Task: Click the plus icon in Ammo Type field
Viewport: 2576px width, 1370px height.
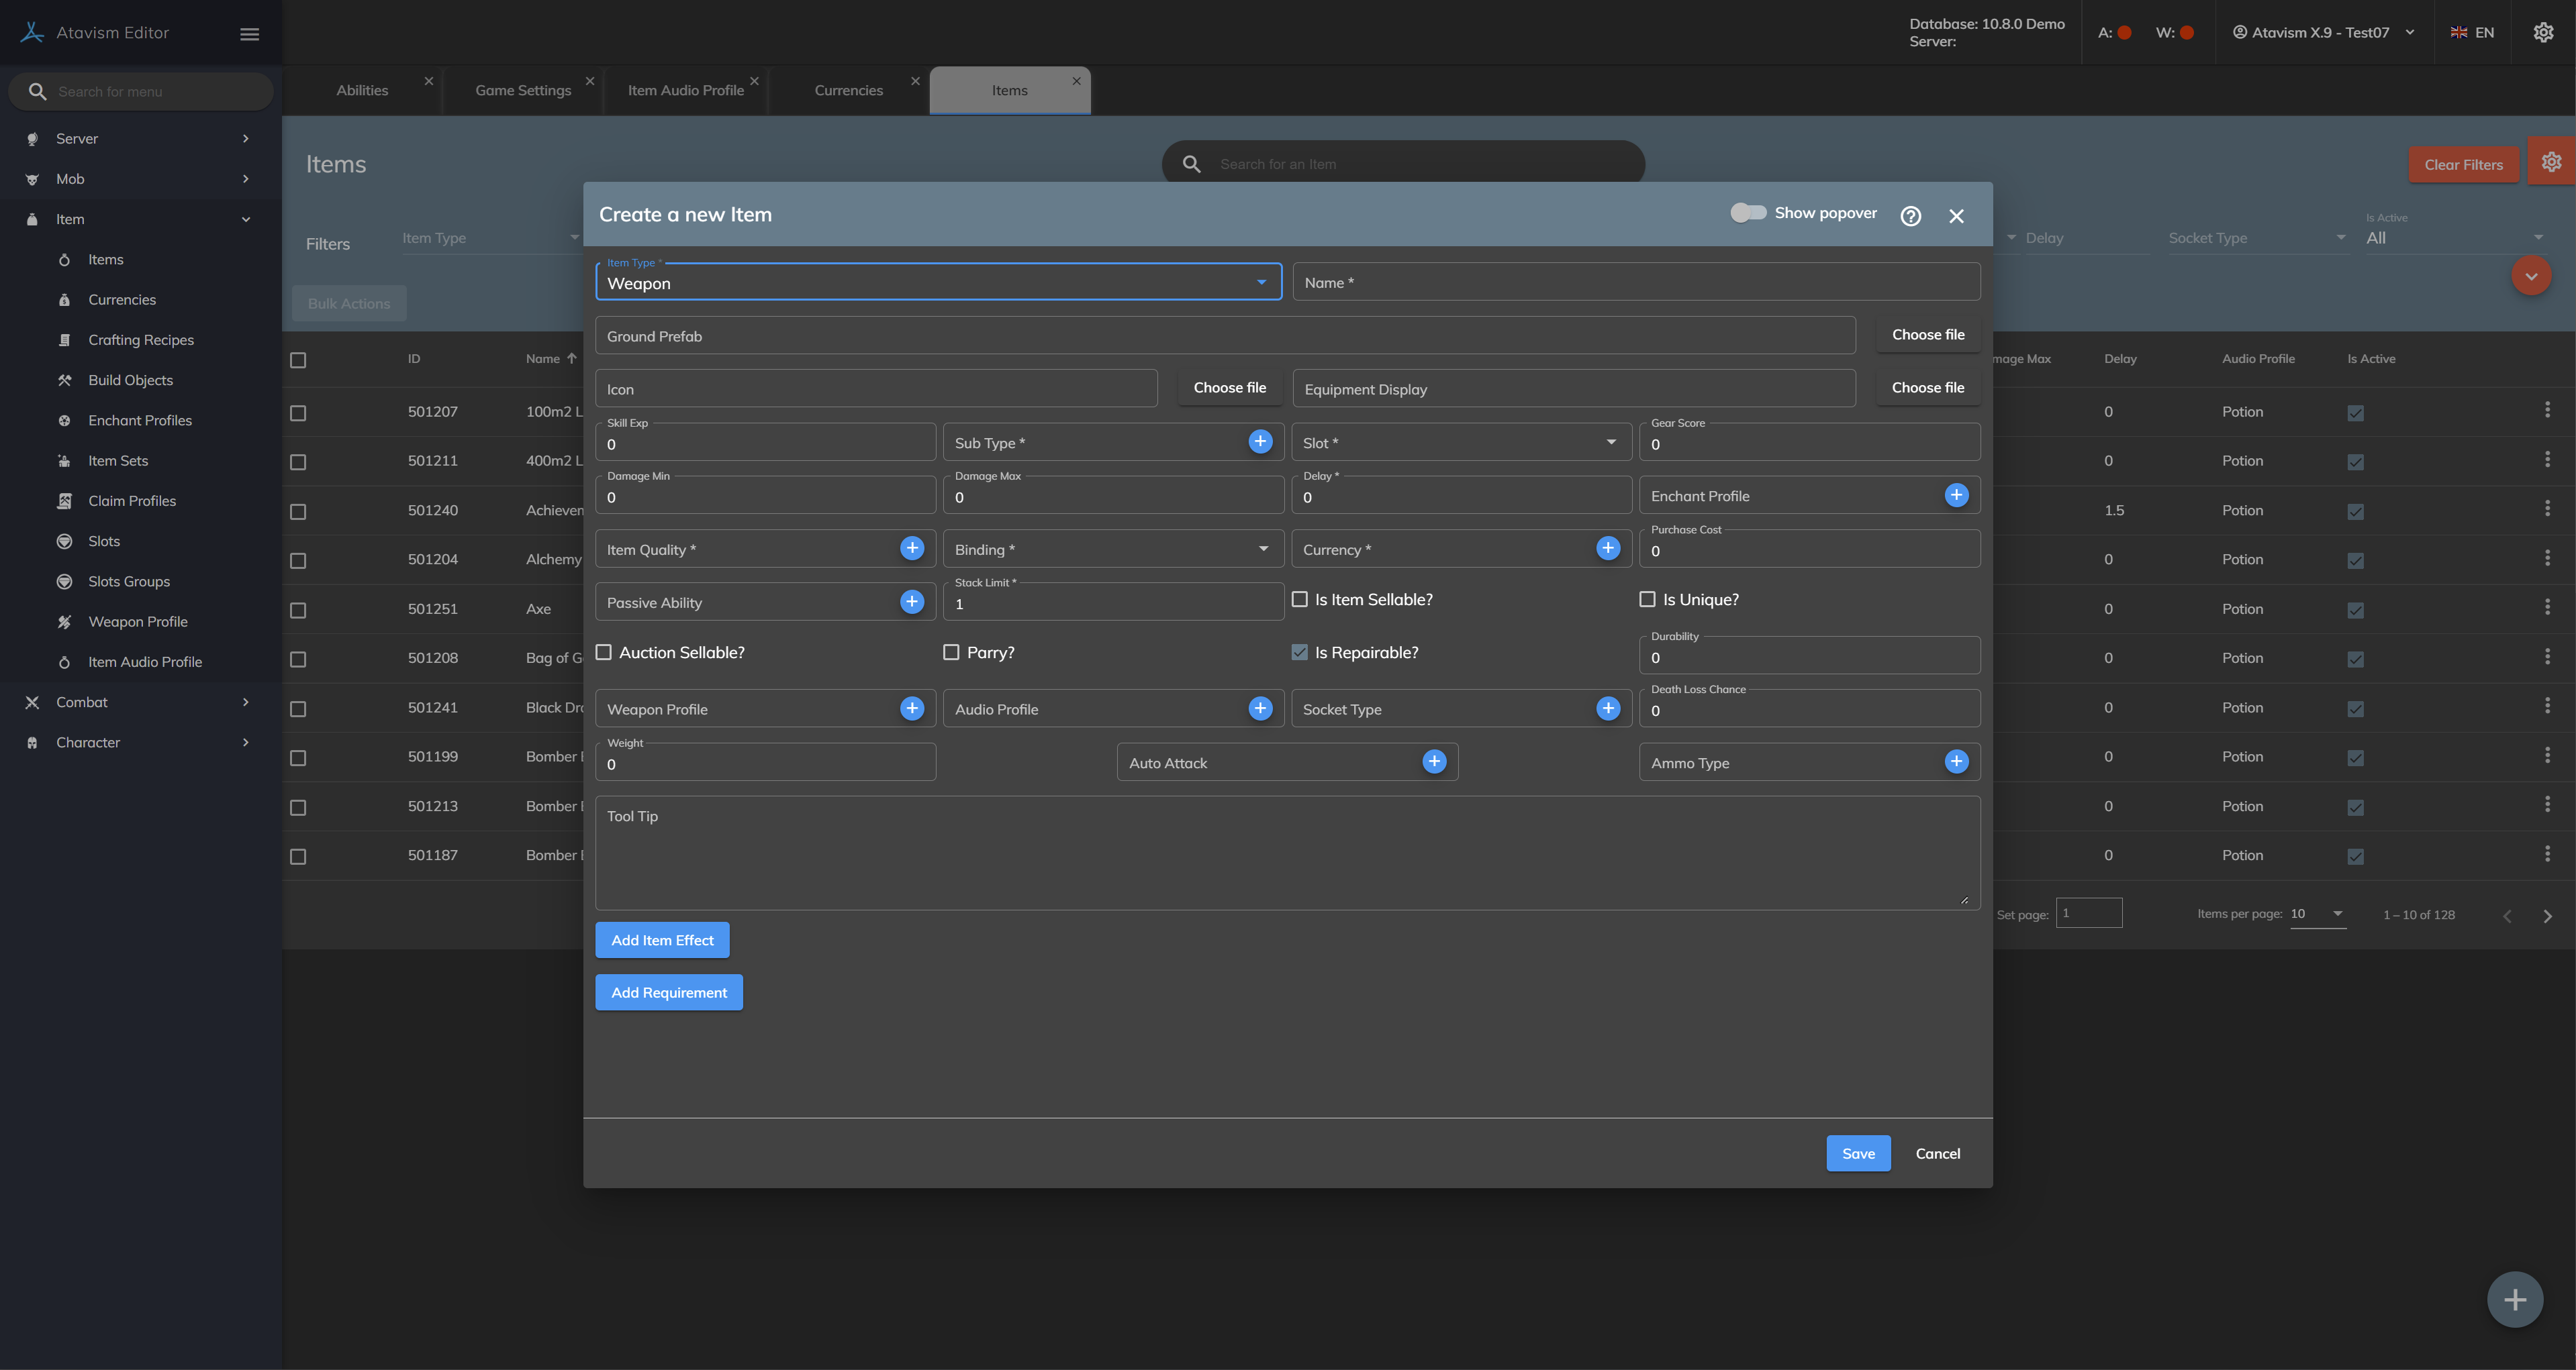Action: [x=1956, y=761]
